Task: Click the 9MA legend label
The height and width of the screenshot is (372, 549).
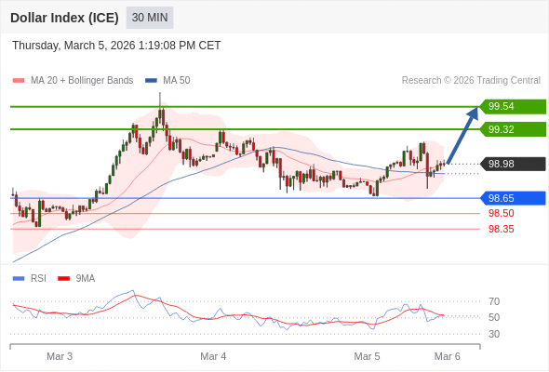Action: click(x=86, y=279)
